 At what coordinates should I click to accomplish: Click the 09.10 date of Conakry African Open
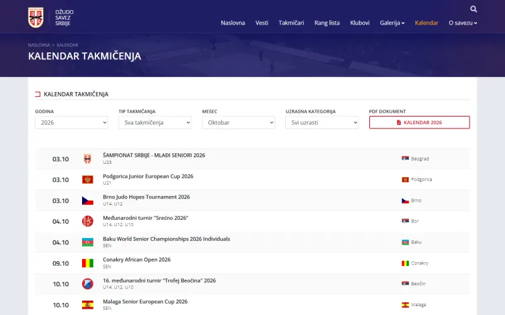point(61,263)
